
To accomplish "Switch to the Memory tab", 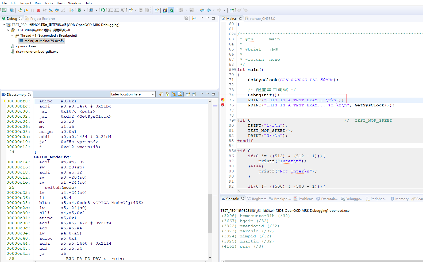I will tap(399, 199).
